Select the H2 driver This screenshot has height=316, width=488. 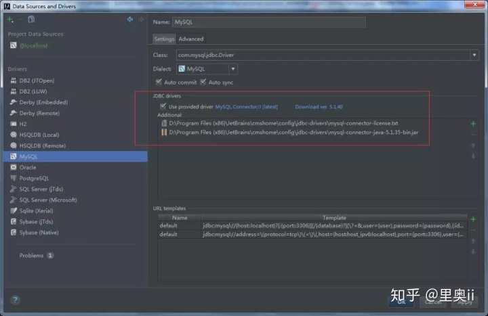[x=23, y=124]
